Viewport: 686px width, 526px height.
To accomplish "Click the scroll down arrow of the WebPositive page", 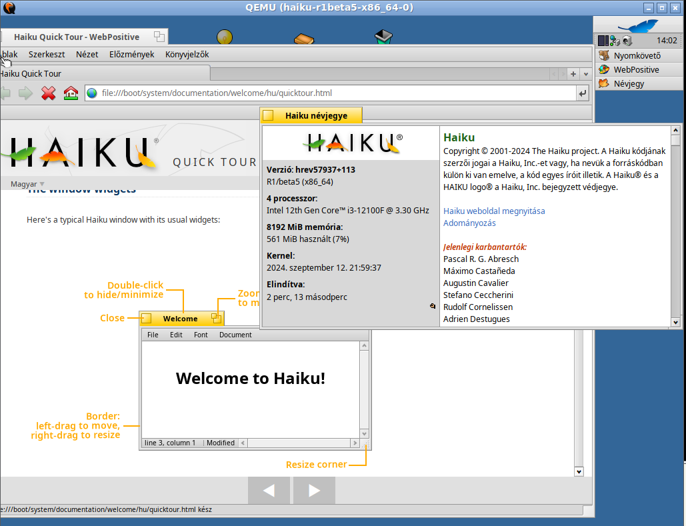I will click(579, 472).
